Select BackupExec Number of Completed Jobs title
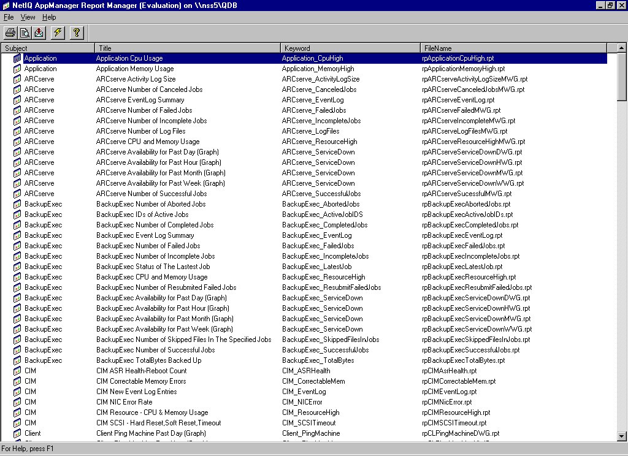The image size is (628, 456). [155, 225]
